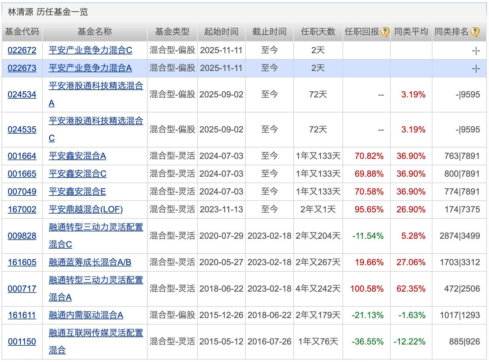This screenshot has height=362, width=489.
Task: Open 平安鑫安混合E fund link
Action: point(77,192)
